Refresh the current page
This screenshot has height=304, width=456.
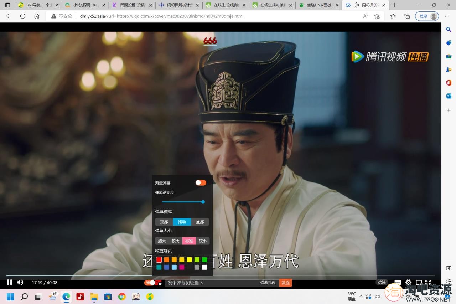[x=23, y=16]
